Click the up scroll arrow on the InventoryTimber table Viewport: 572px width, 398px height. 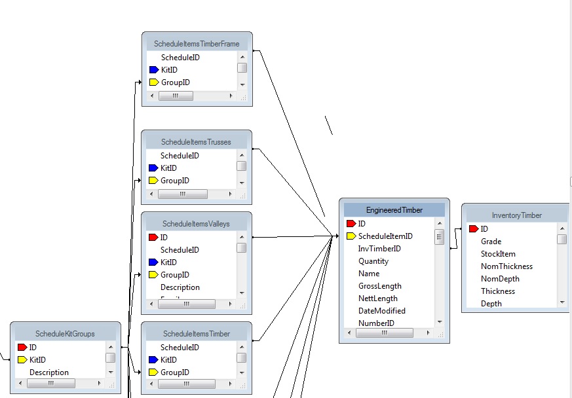pyautogui.click(x=562, y=228)
